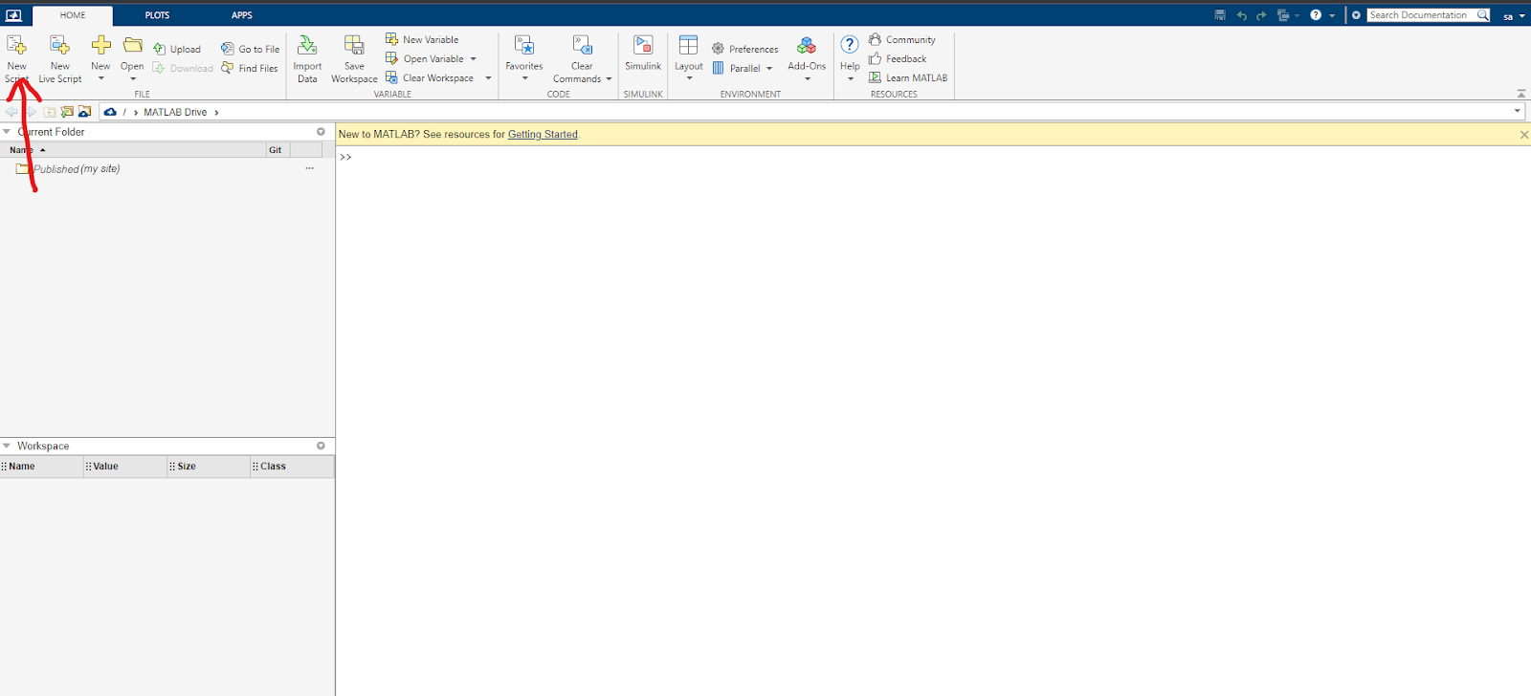This screenshot has width=1531, height=696.
Task: Dismiss the New to MATLAB banner
Action: 1524,135
